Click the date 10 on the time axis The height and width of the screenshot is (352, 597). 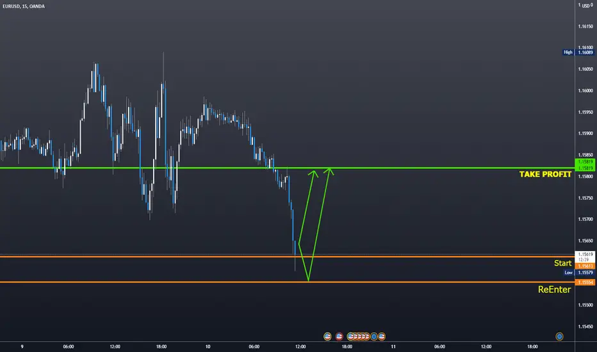[x=208, y=347]
